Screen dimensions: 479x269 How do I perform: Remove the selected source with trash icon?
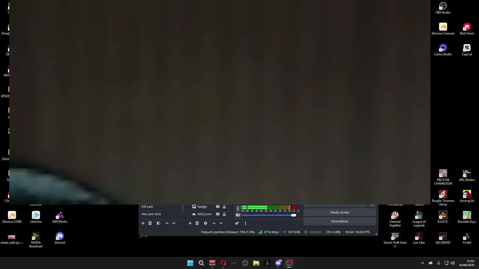(x=197, y=223)
